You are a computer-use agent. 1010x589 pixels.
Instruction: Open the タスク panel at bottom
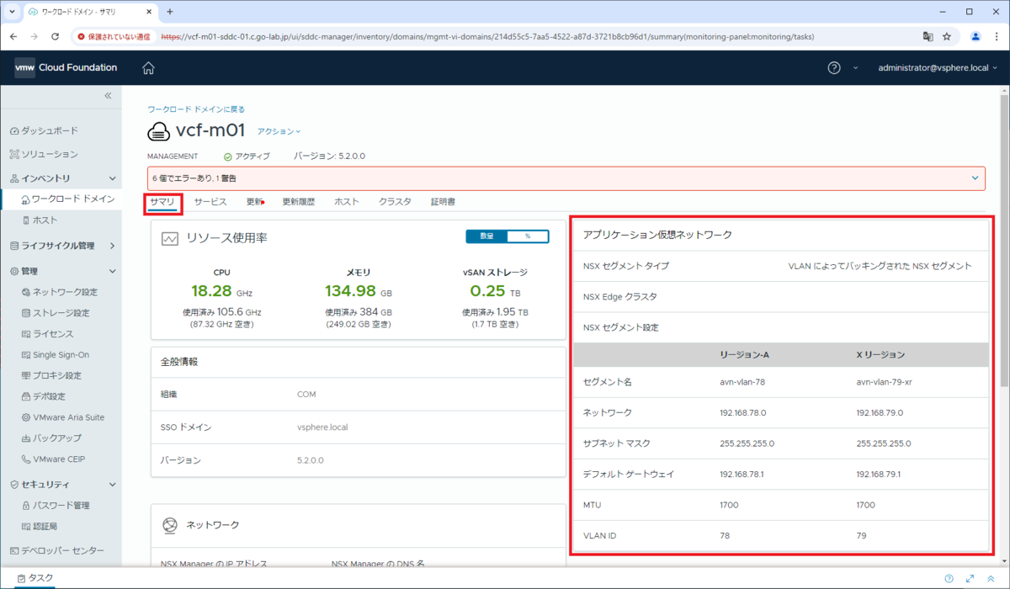[35, 578]
